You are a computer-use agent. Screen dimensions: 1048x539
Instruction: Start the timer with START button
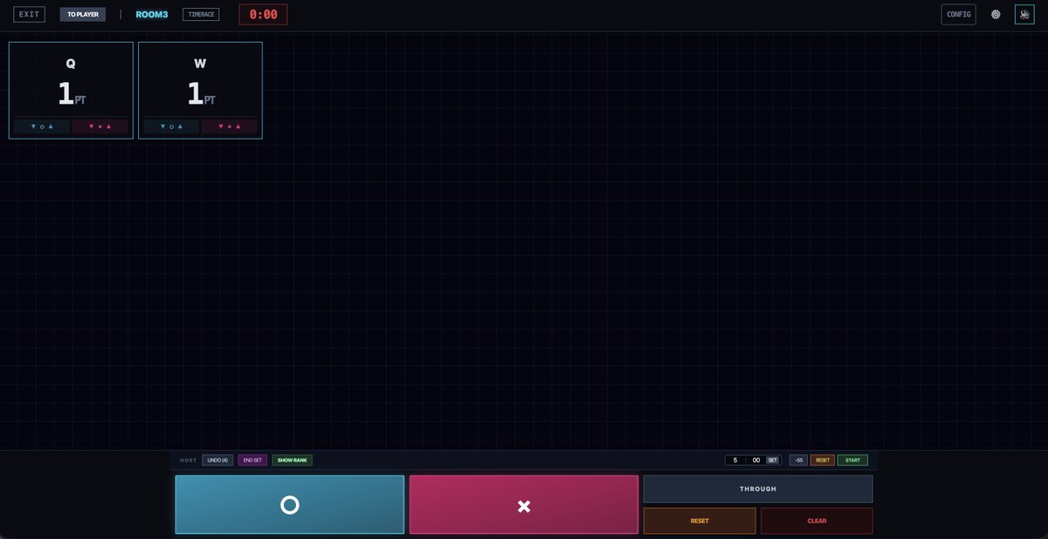coord(852,460)
